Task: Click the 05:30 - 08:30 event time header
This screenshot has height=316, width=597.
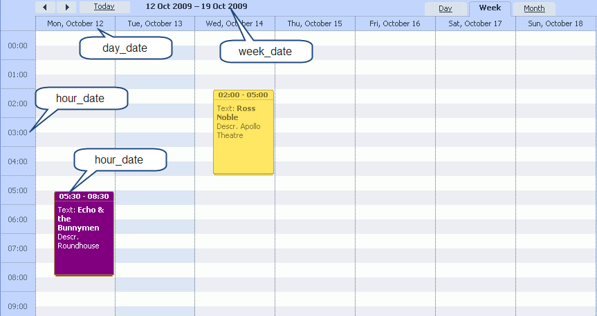Action: pyautogui.click(x=84, y=196)
